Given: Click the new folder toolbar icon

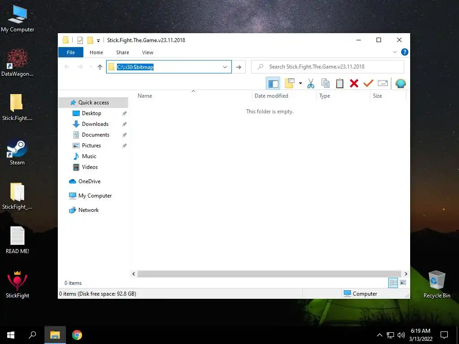Looking at the screenshot, I should coord(290,83).
